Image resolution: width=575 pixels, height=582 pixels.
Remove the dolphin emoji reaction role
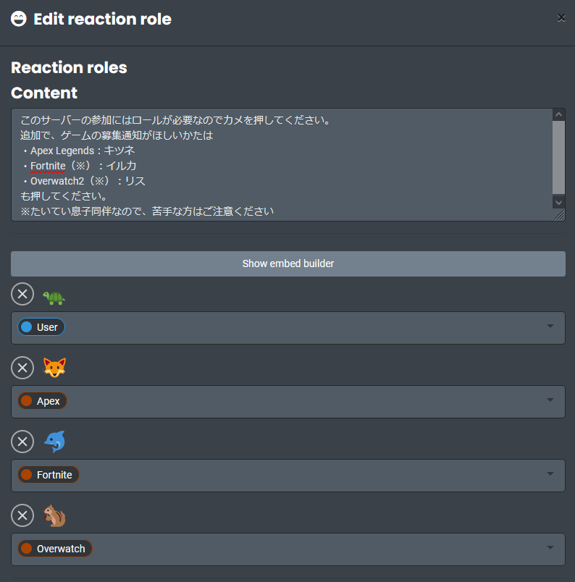pyautogui.click(x=22, y=442)
